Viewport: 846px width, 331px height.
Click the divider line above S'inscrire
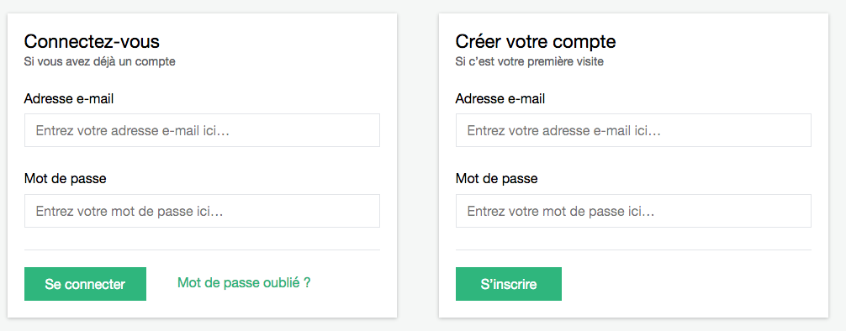[633, 250]
